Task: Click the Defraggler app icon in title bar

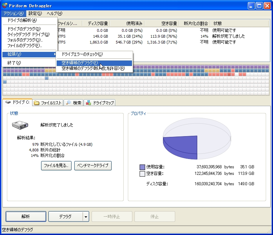Action: pos(5,6)
